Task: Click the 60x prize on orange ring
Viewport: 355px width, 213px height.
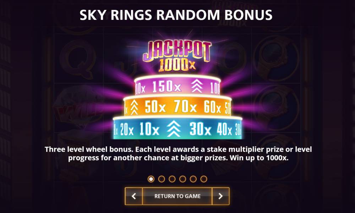Action: [212, 107]
